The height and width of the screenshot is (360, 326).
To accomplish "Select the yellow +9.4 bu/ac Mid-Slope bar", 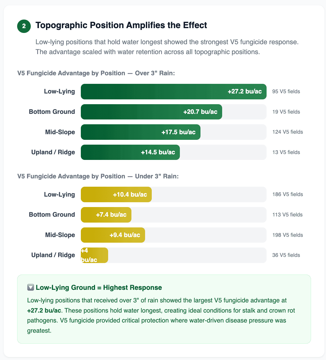I will pyautogui.click(x=113, y=235).
